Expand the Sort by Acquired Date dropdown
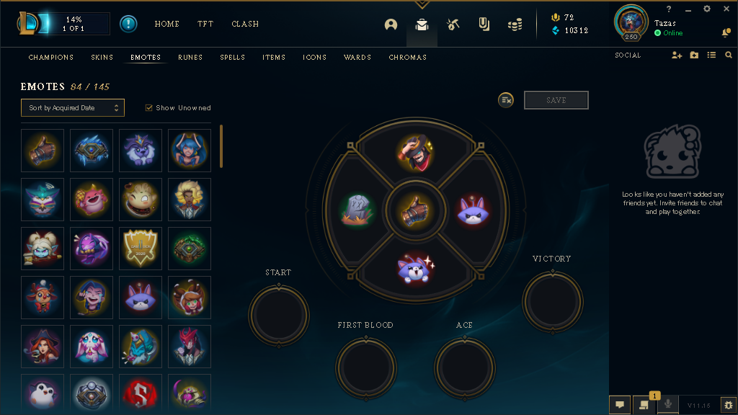The width and height of the screenshot is (738, 415). click(x=73, y=108)
